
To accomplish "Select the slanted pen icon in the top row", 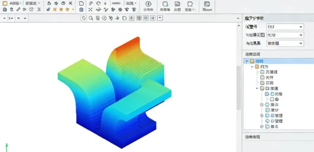I will tap(91, 4).
